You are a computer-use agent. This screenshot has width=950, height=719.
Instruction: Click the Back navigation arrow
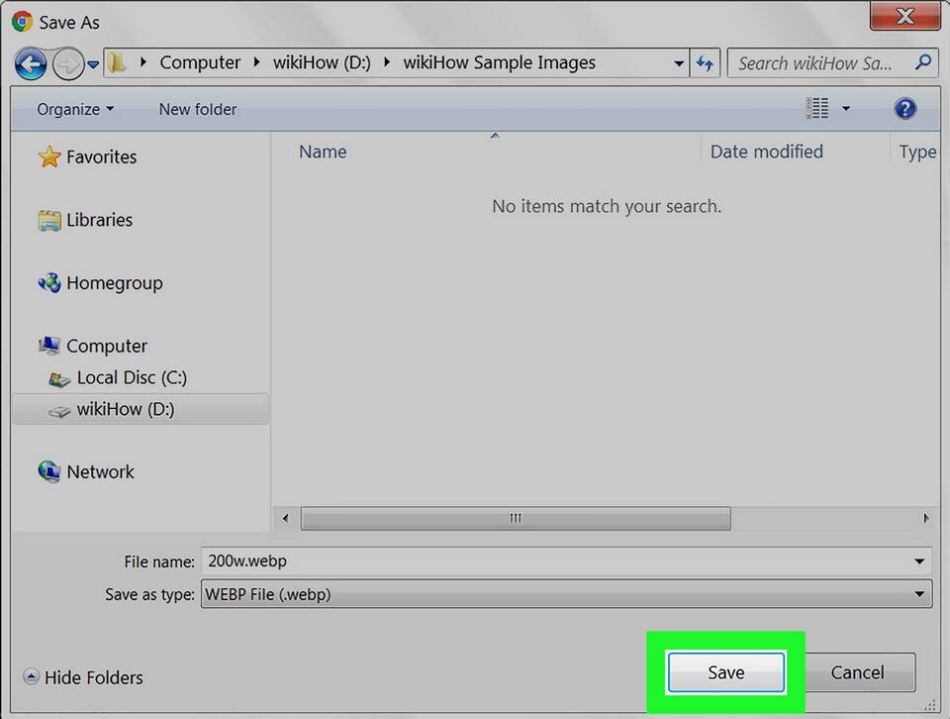click(31, 63)
